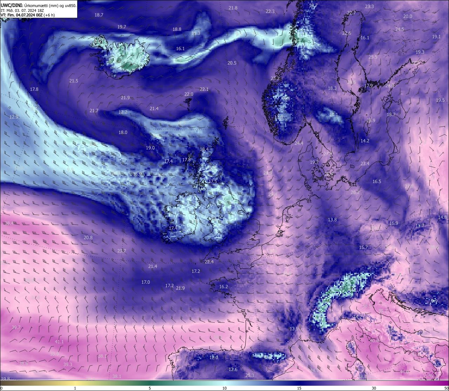449x391 pixels.
Task: Click the map value 16.5
Action: (x=377, y=181)
